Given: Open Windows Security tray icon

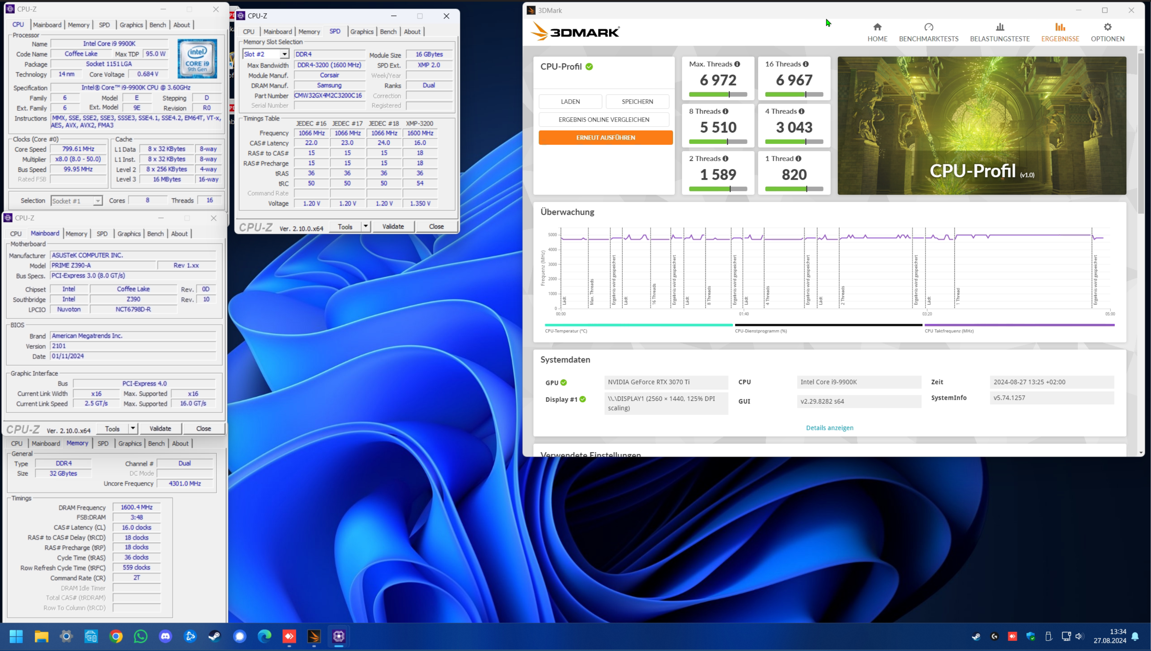Looking at the screenshot, I should coord(1031,636).
